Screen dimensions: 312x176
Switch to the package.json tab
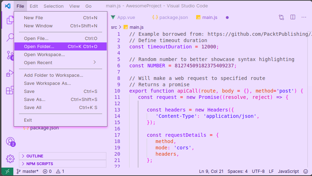(x=170, y=18)
